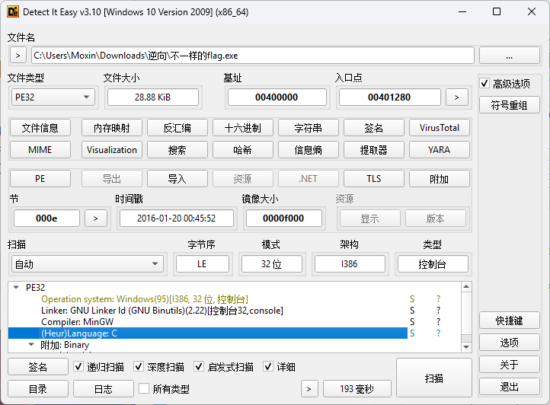Toggle the 高级选项 checkbox

point(484,84)
